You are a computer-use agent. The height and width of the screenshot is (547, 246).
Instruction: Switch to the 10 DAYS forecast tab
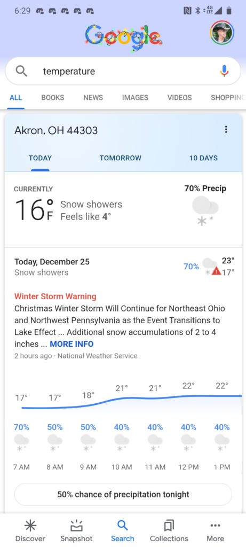[203, 158]
